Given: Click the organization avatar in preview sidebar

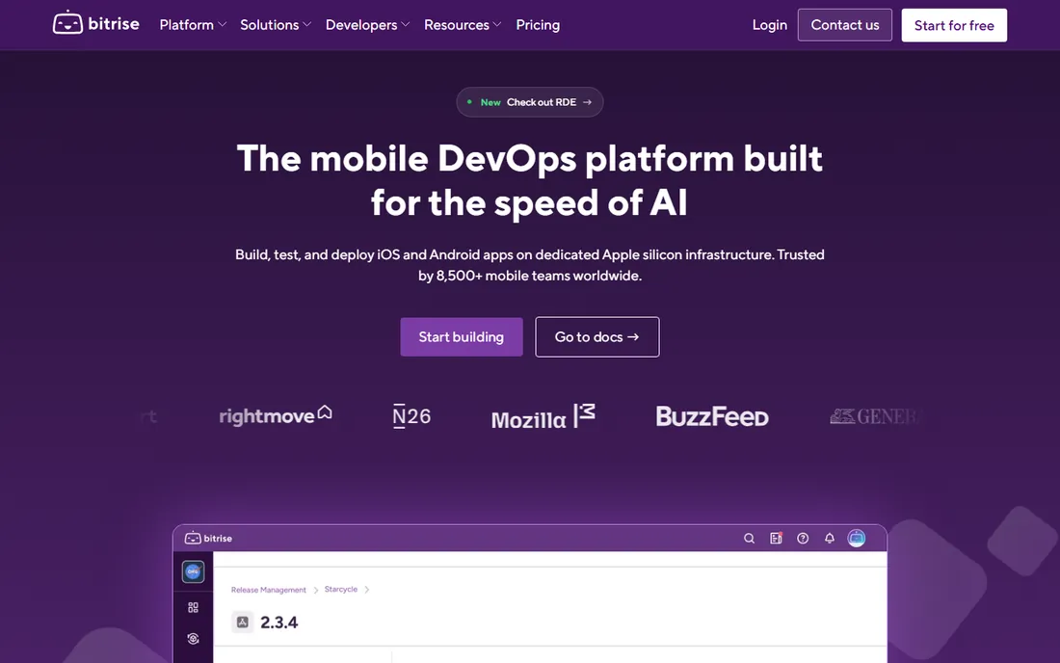Looking at the screenshot, I should [x=193, y=571].
